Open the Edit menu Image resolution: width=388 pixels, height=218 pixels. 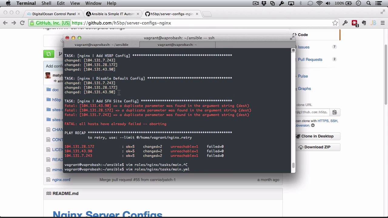(x=61, y=3)
